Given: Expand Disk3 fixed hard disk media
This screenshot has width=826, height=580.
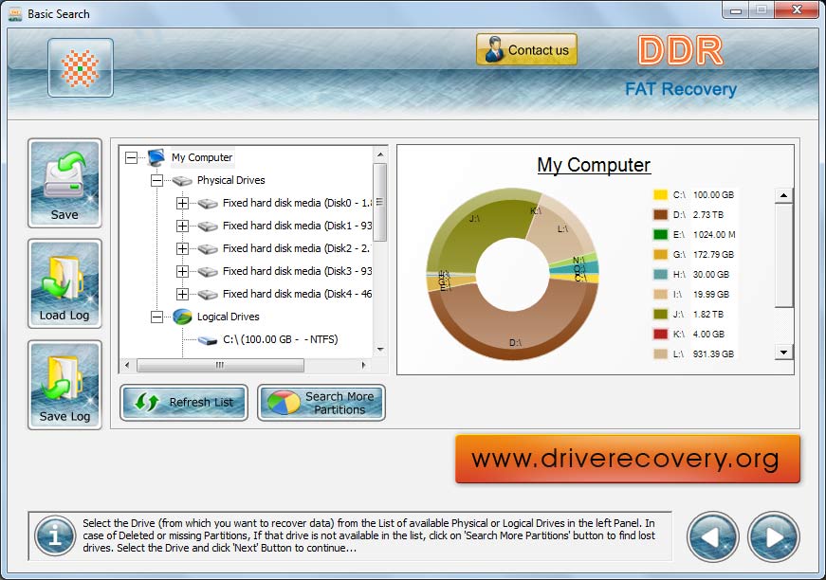Looking at the screenshot, I should (182, 271).
